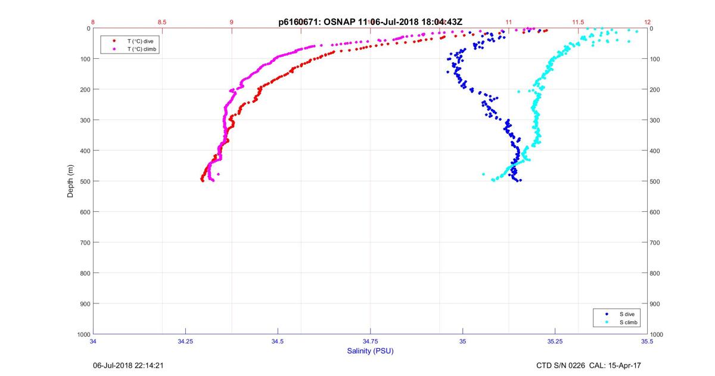
Task: Click the right depth tick label 400
Action: click(655, 151)
